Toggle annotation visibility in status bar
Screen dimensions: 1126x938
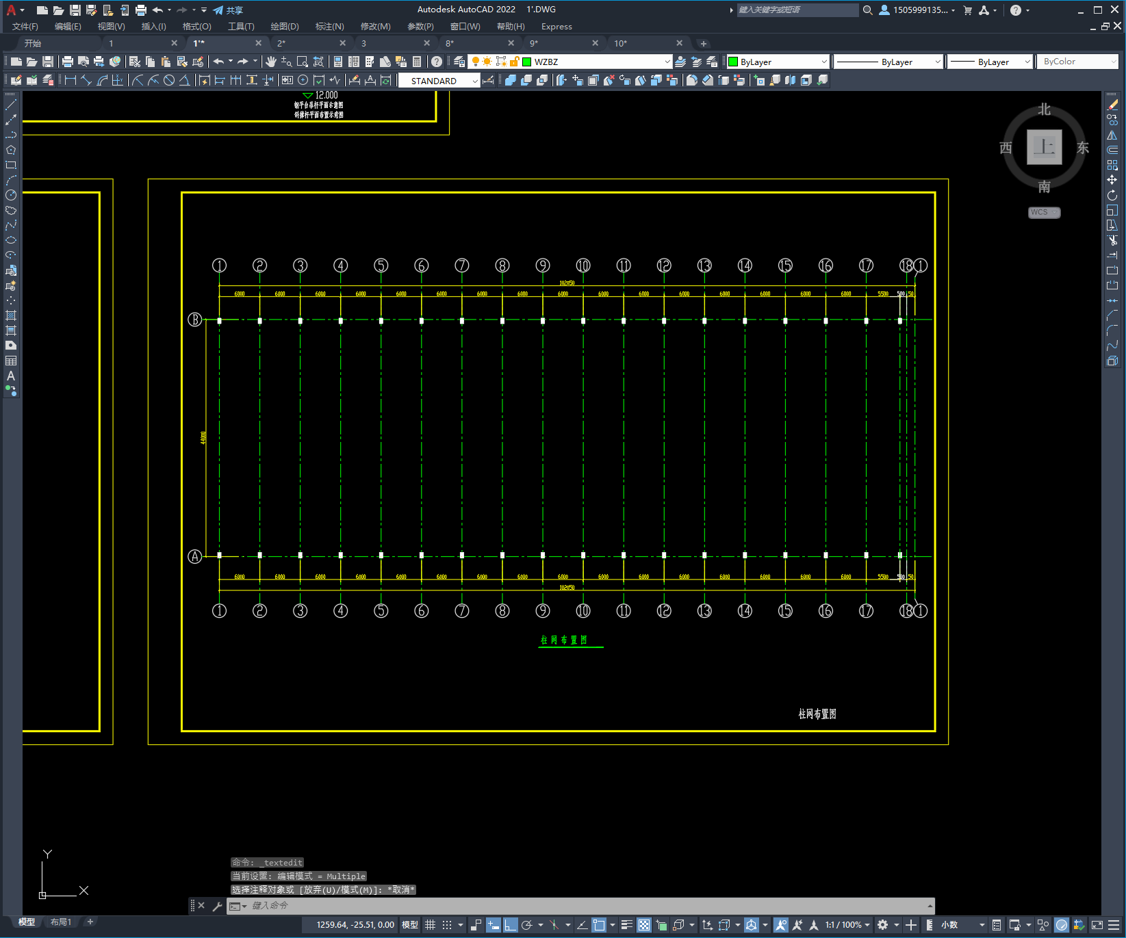(780, 925)
